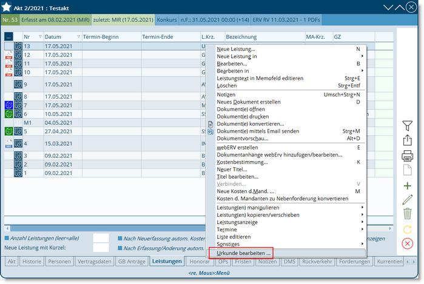
Task: Click the 'Neue Leistung mit Kürzel' input field
Action: 101,248
